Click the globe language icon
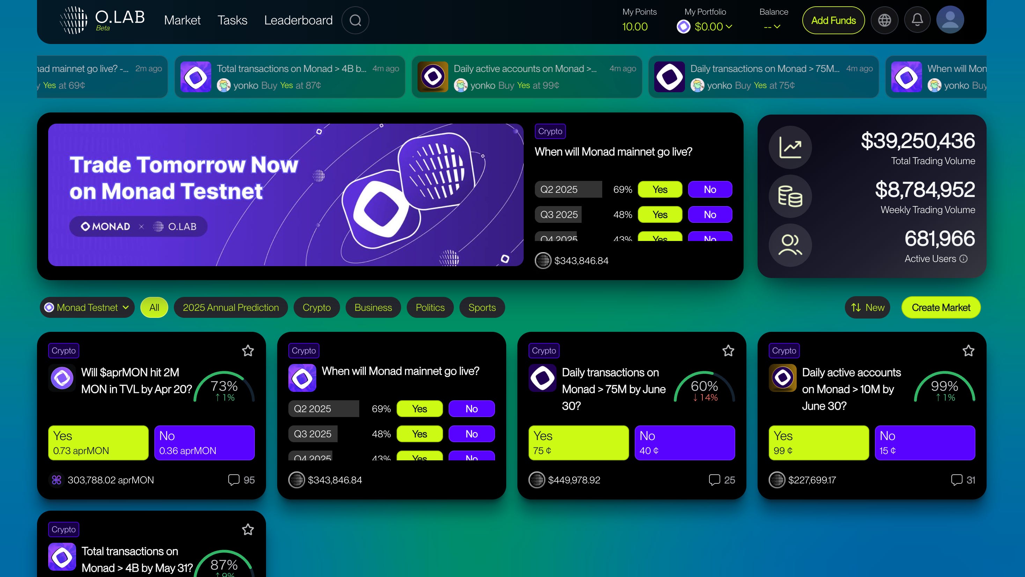The width and height of the screenshot is (1025, 577). tap(885, 20)
